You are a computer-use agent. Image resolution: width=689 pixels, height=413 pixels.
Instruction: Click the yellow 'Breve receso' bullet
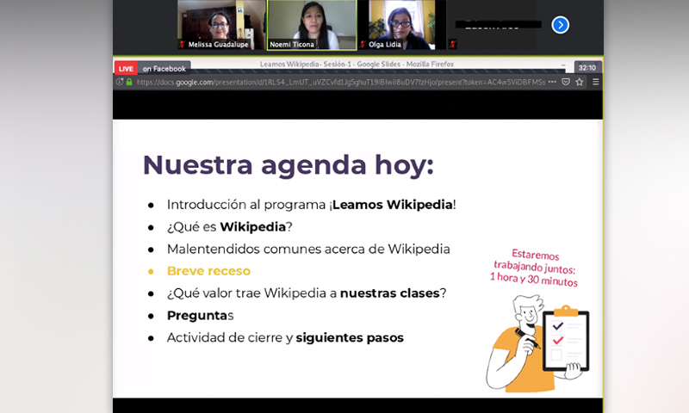pyautogui.click(x=208, y=271)
